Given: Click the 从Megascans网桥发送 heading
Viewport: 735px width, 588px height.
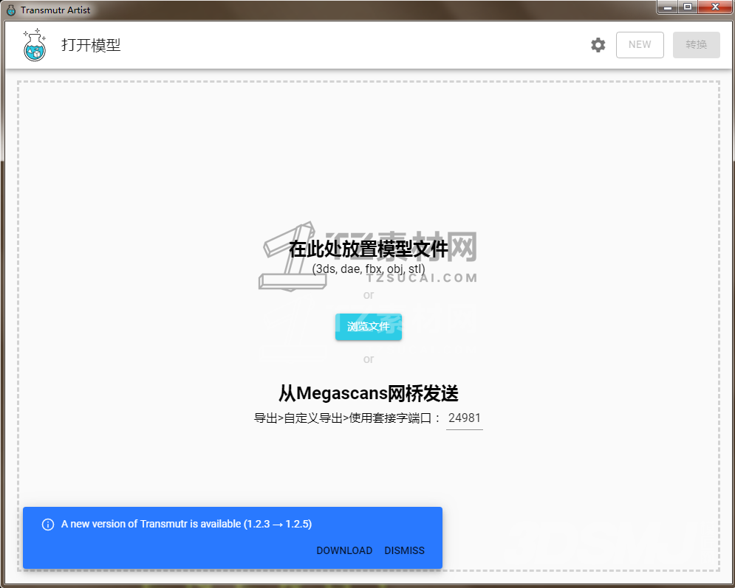Looking at the screenshot, I should (x=369, y=393).
